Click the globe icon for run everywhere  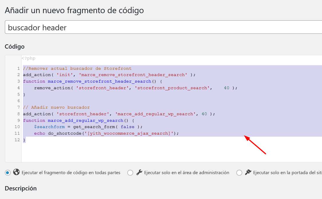16,172
